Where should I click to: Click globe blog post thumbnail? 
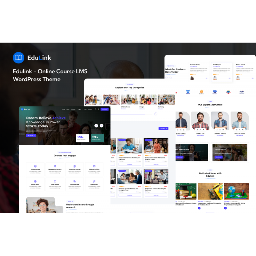click(236, 191)
